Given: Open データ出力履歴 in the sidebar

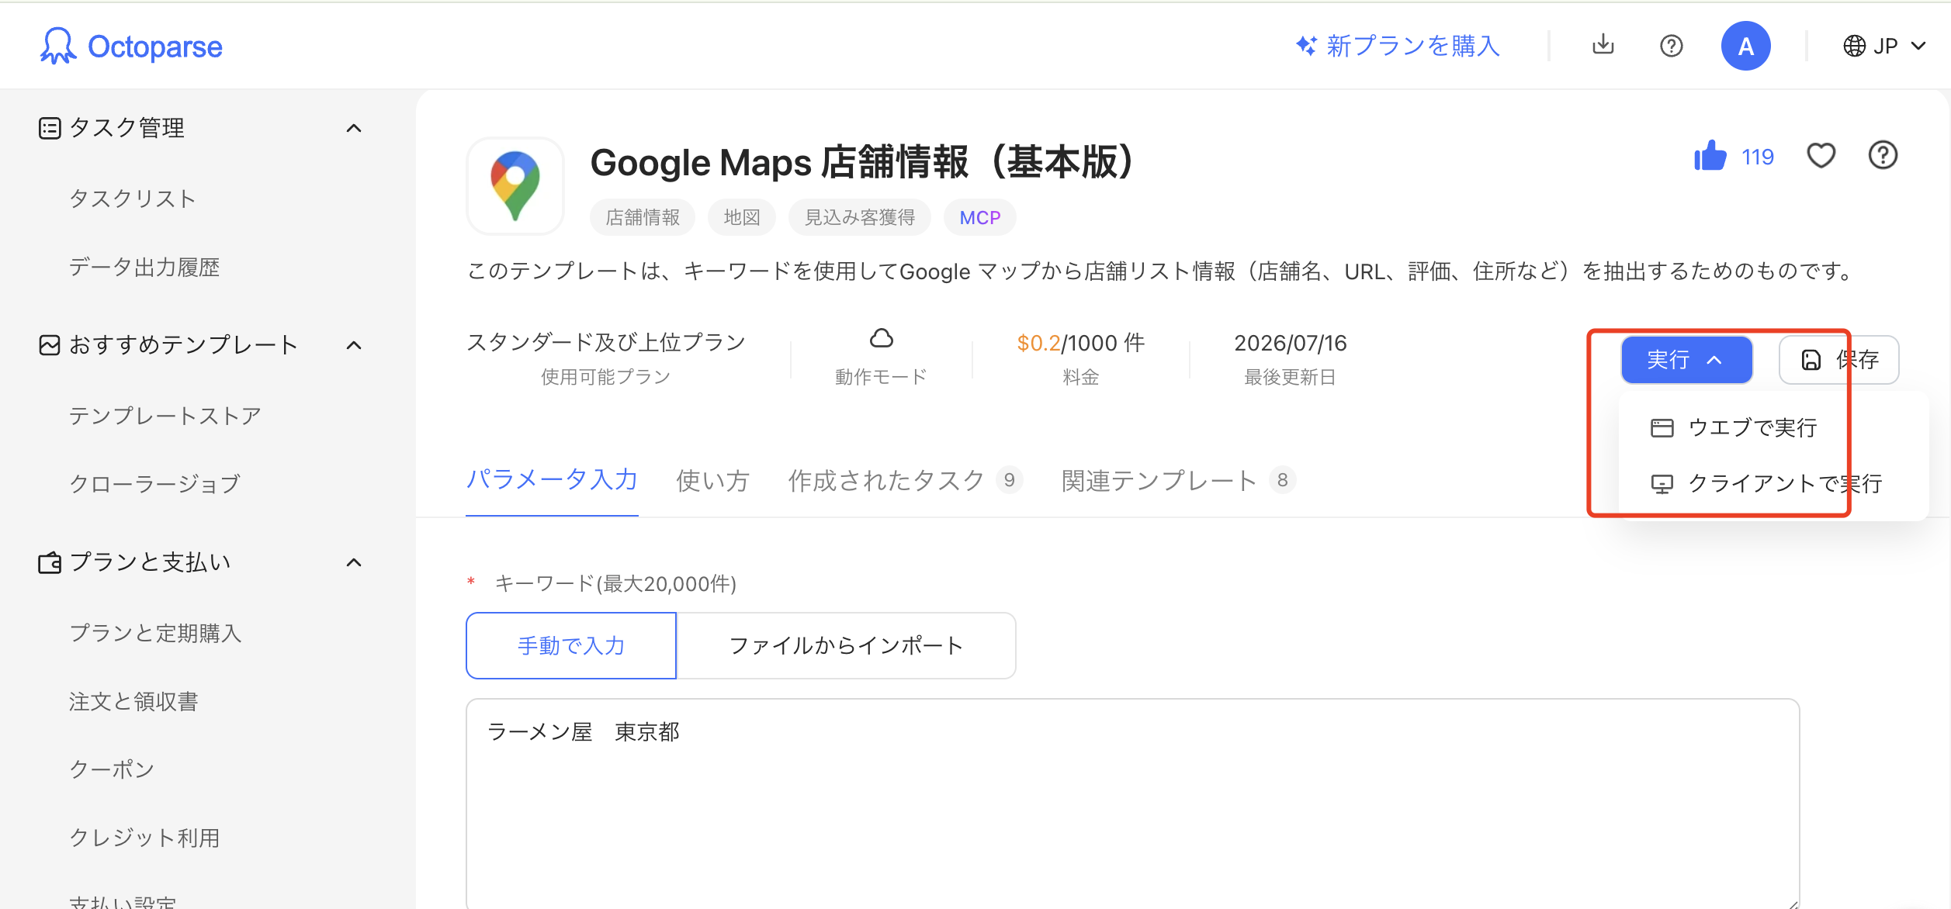Looking at the screenshot, I should (144, 268).
